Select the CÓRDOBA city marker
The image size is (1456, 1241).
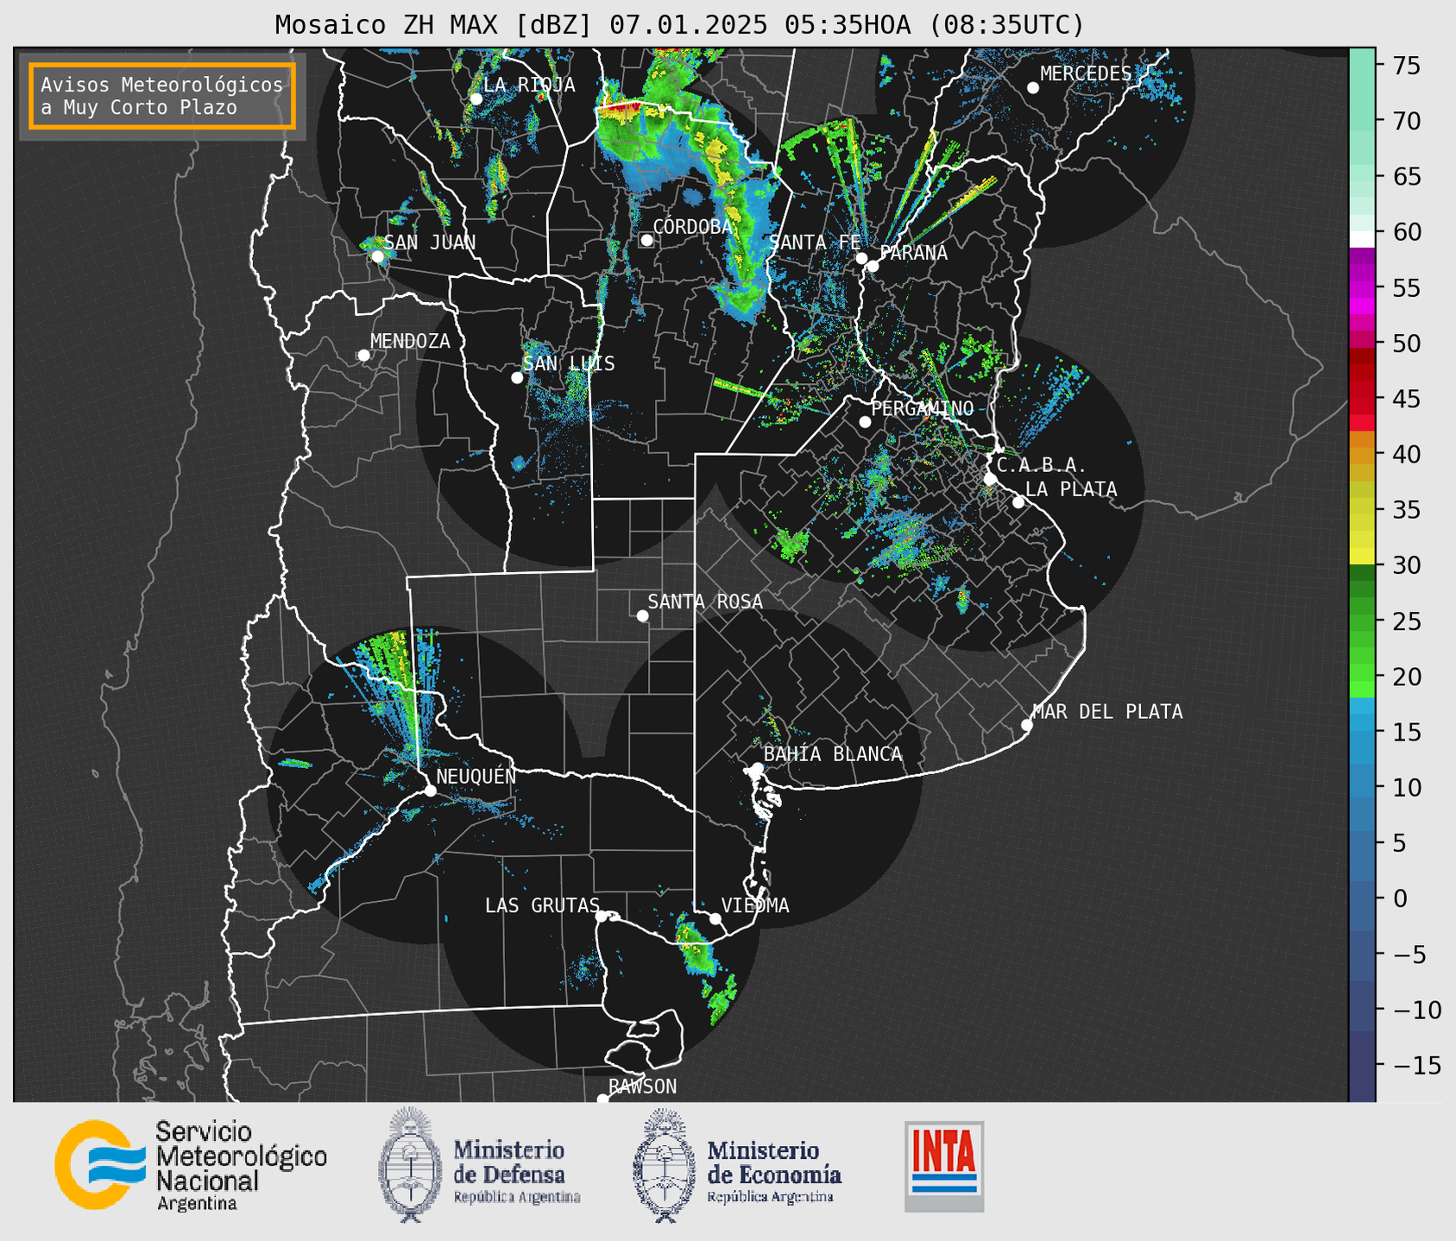(646, 240)
